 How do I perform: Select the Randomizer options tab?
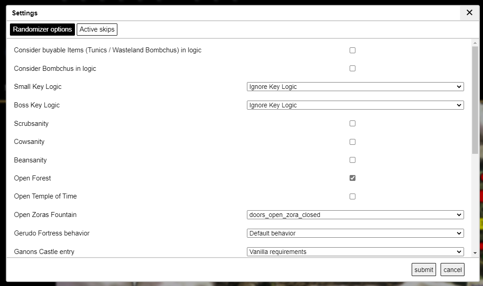[42, 30]
